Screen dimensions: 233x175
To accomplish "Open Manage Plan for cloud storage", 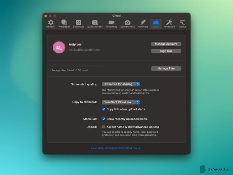I will pos(166,69).
